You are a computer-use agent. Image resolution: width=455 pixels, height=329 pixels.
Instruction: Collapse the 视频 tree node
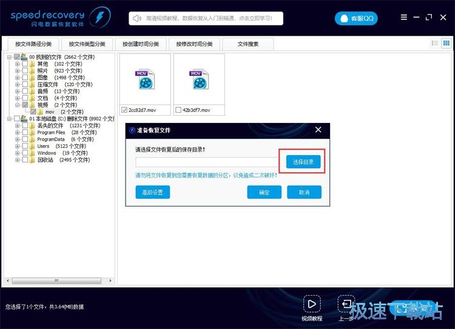tap(18, 105)
